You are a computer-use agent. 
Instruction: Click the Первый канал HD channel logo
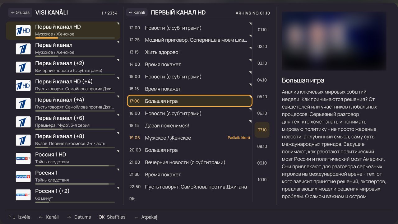point(23,30)
